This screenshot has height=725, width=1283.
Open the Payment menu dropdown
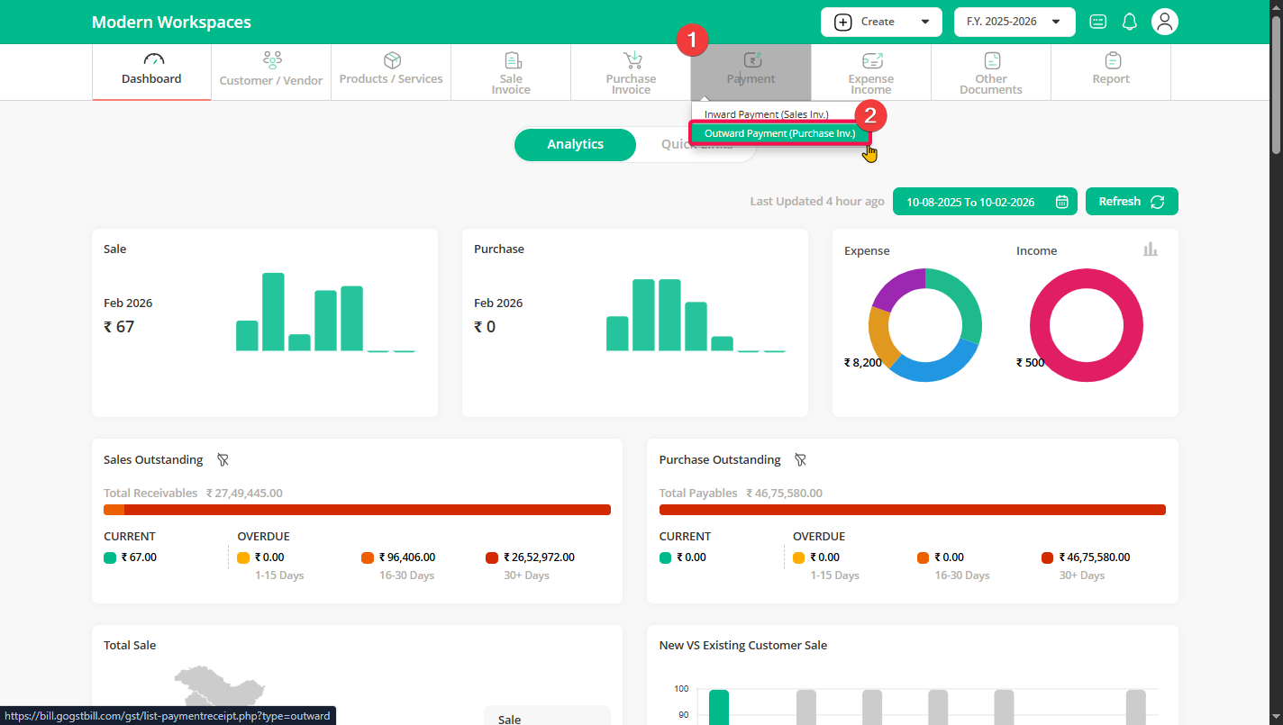(x=751, y=71)
